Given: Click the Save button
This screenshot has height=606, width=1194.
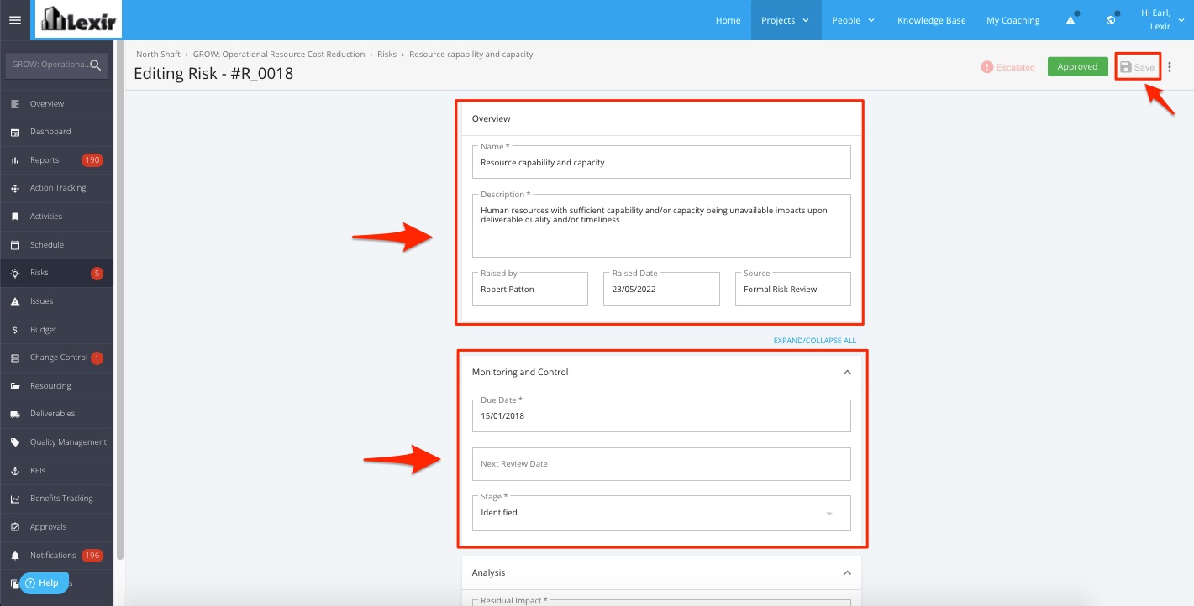Looking at the screenshot, I should coord(1138,67).
